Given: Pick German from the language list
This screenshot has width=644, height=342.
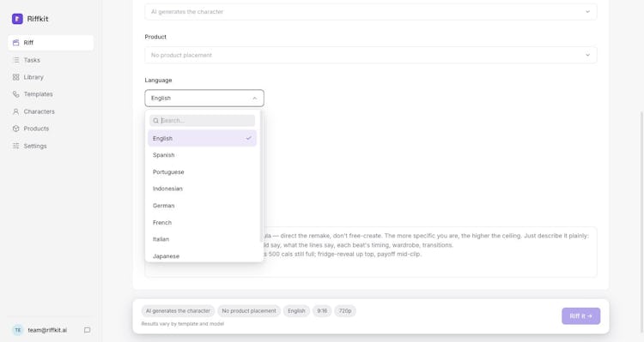Looking at the screenshot, I should 202,206.
